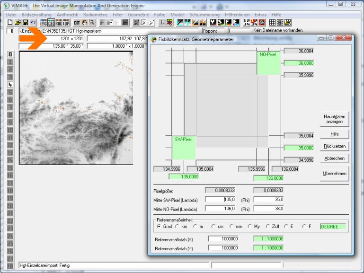
Task: Click the save diskette icon
Action: (x=25, y=22)
